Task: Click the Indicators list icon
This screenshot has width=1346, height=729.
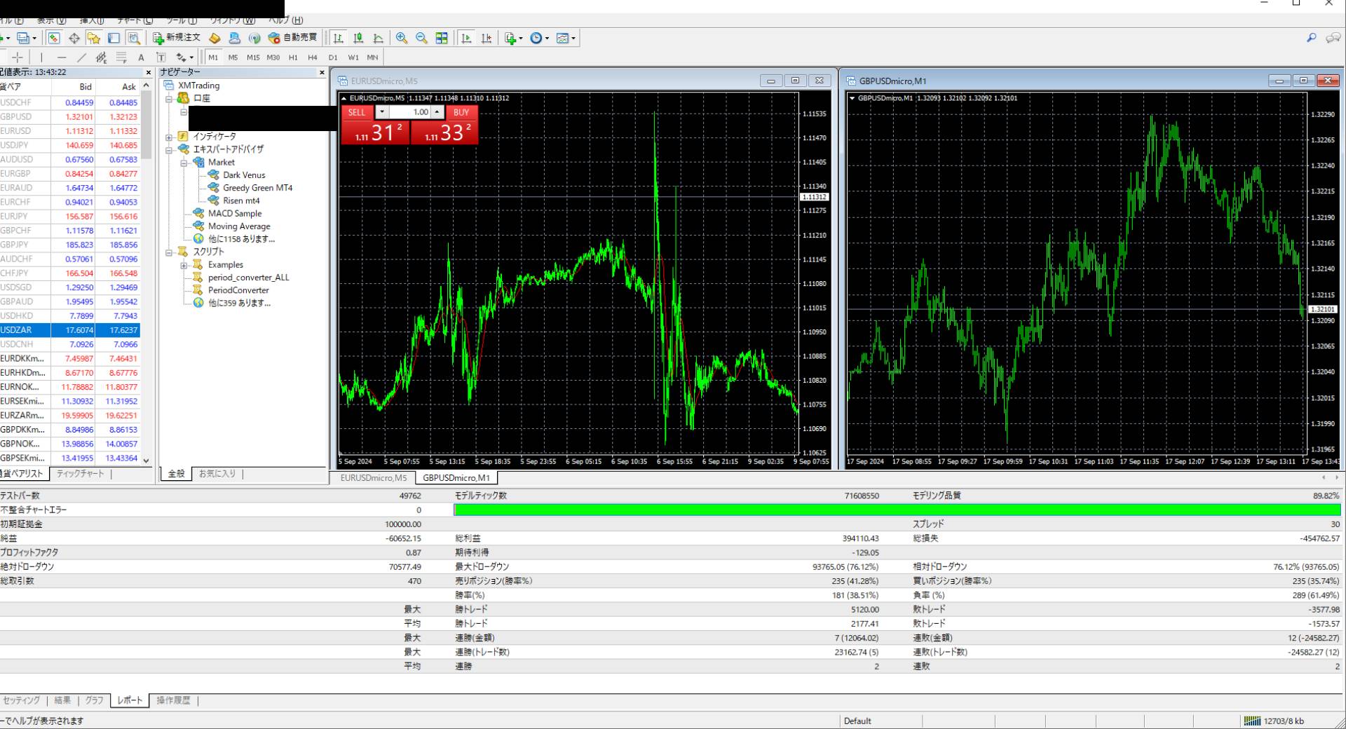Action: pyautogui.click(x=510, y=38)
